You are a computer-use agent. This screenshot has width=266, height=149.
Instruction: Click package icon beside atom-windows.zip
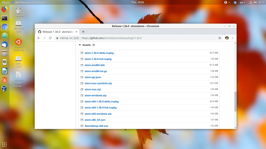(82, 95)
